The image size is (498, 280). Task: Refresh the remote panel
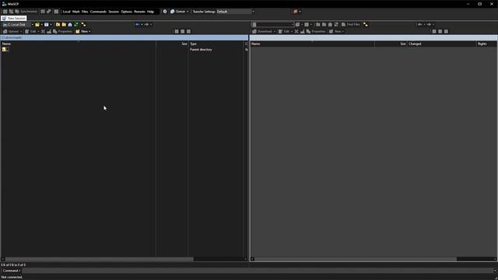(336, 24)
